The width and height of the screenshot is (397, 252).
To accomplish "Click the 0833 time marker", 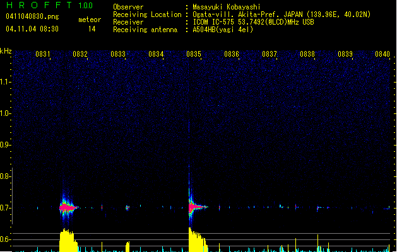I will coord(118,54).
